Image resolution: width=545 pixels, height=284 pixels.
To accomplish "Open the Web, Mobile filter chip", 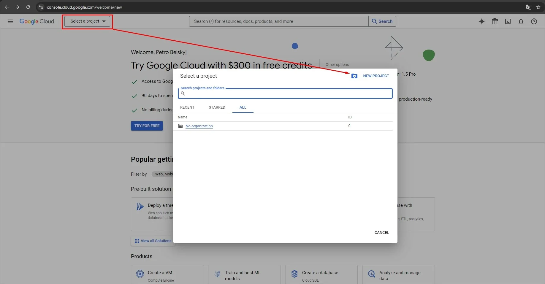I will coord(163,174).
